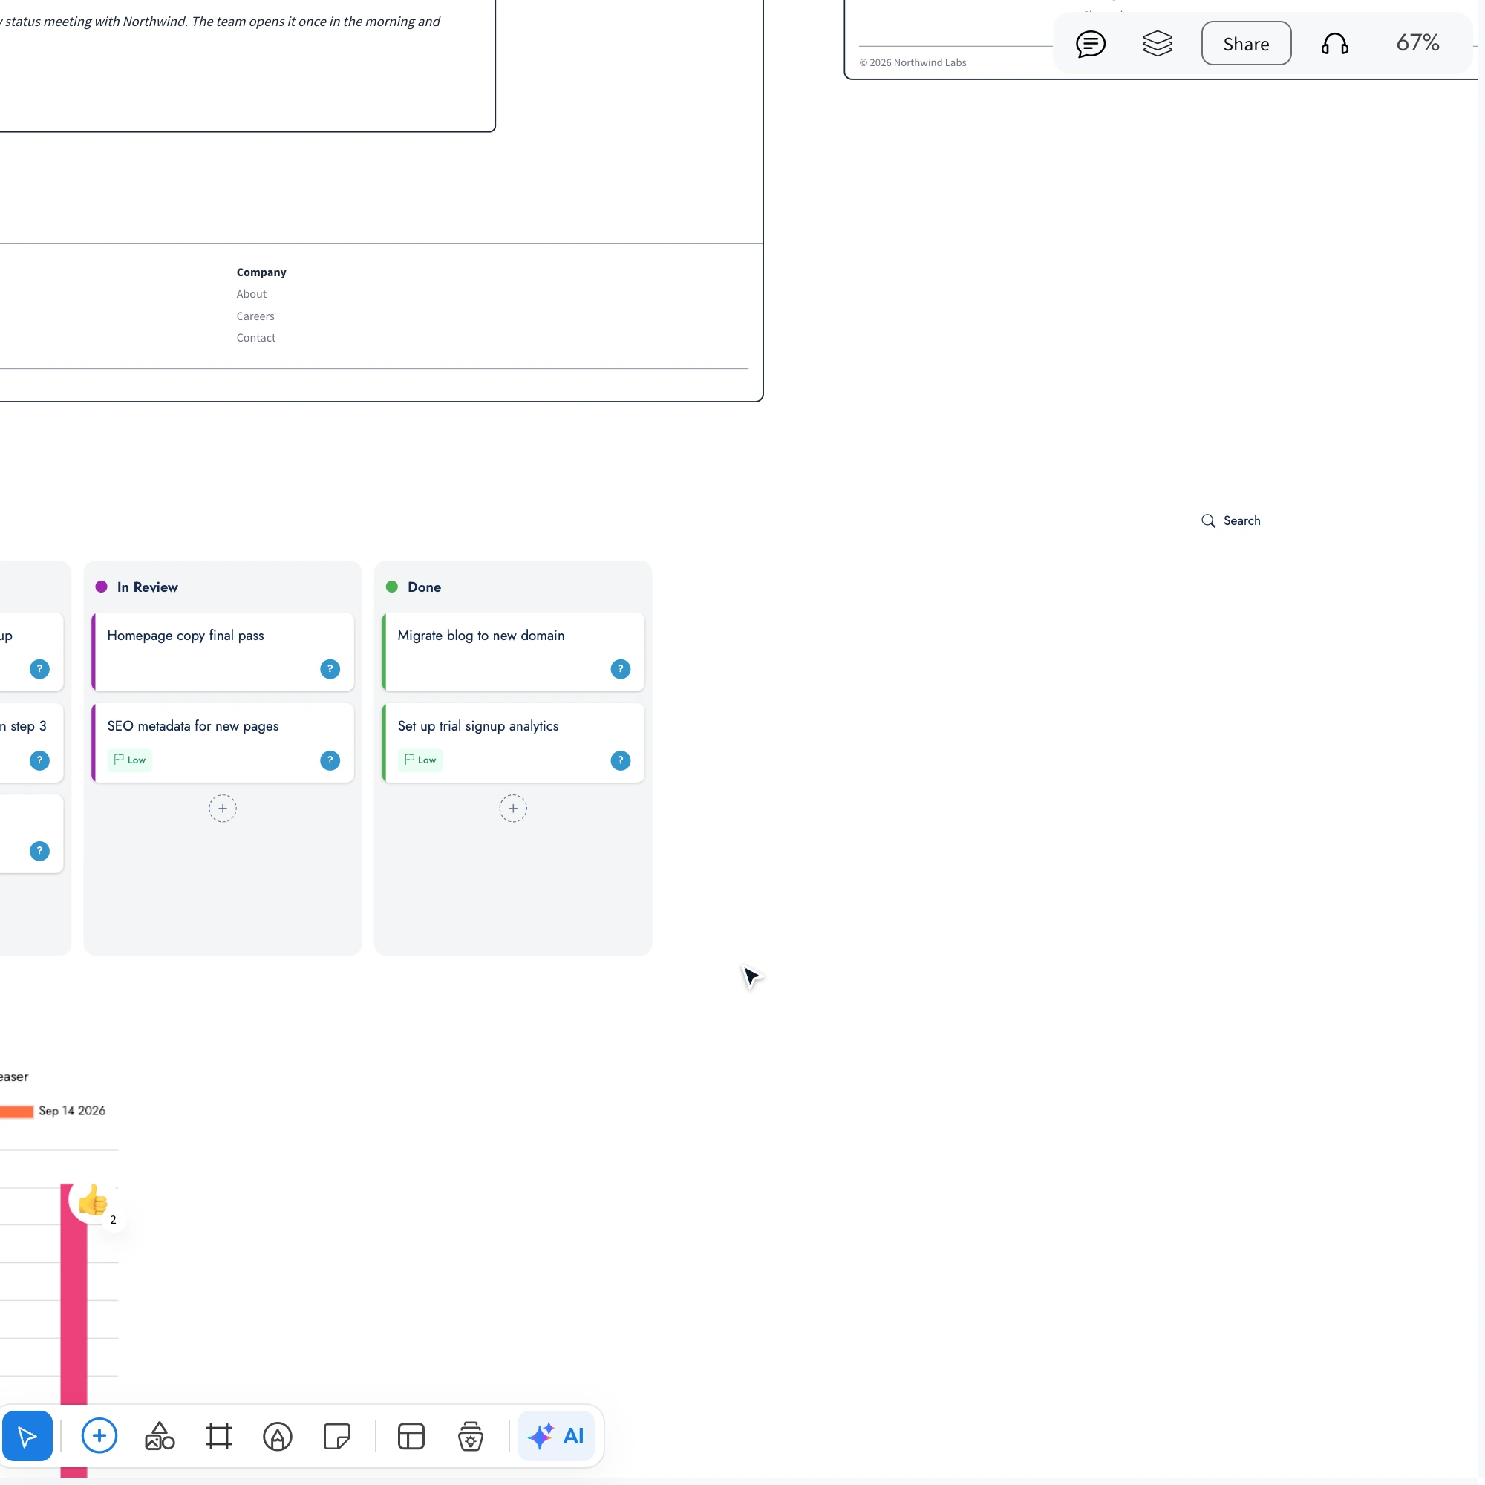Open the stickers bucket tool
The height and width of the screenshot is (1485, 1485).
(471, 1436)
